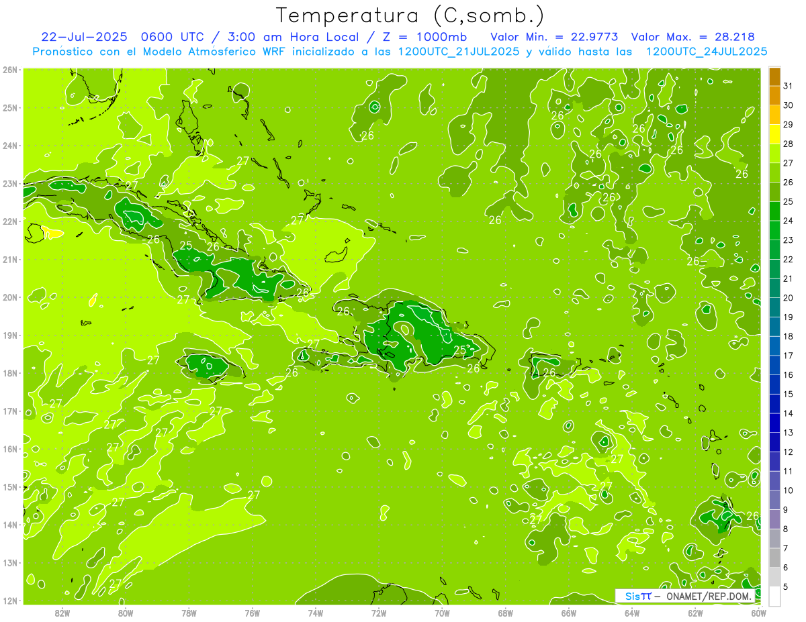Click the 'Valor Min. = 22.9773' text

[554, 37]
